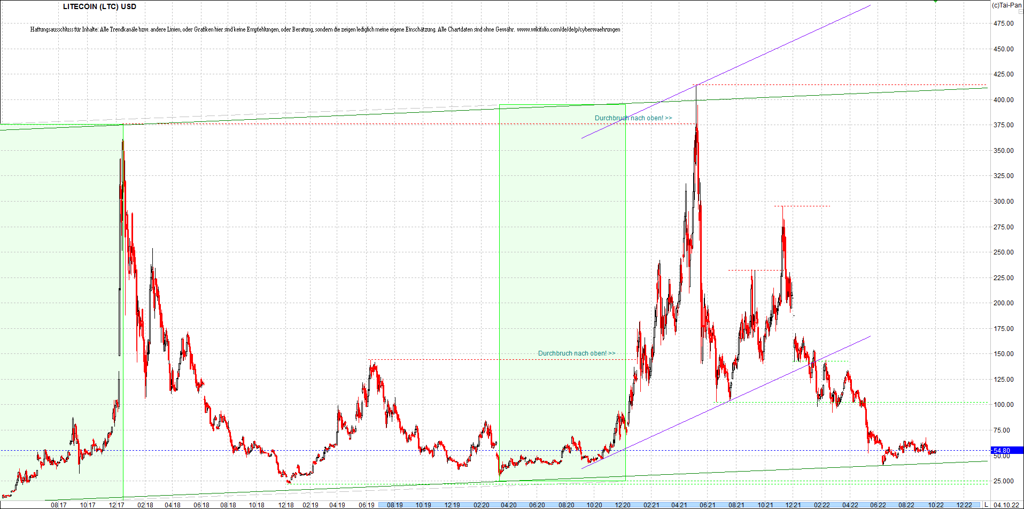Toggle the L scale button beside the date axis
The height and width of the screenshot is (509, 1024).
(986, 505)
